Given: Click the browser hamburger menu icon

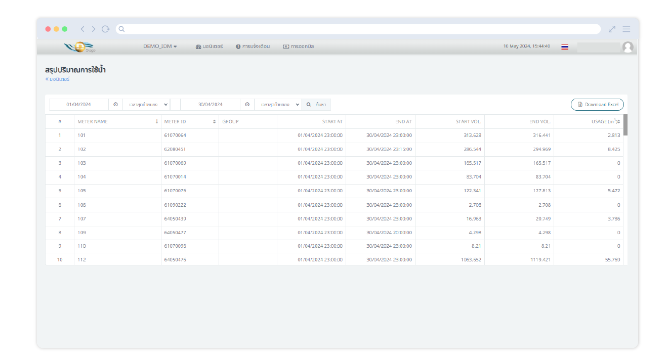Looking at the screenshot, I should (627, 29).
